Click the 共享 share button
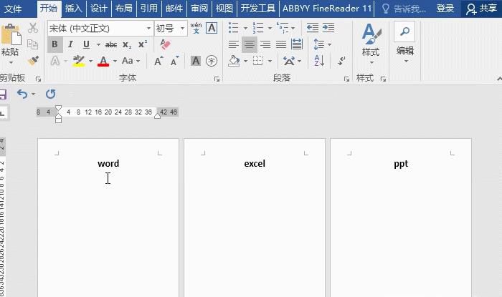Viewport: 502px width, 297px height. coord(481,9)
